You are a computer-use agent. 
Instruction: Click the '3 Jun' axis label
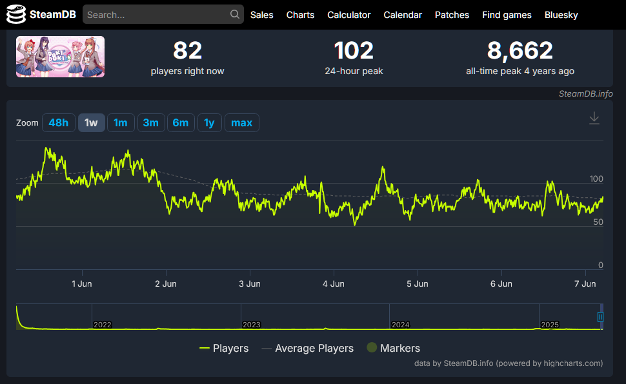point(250,284)
